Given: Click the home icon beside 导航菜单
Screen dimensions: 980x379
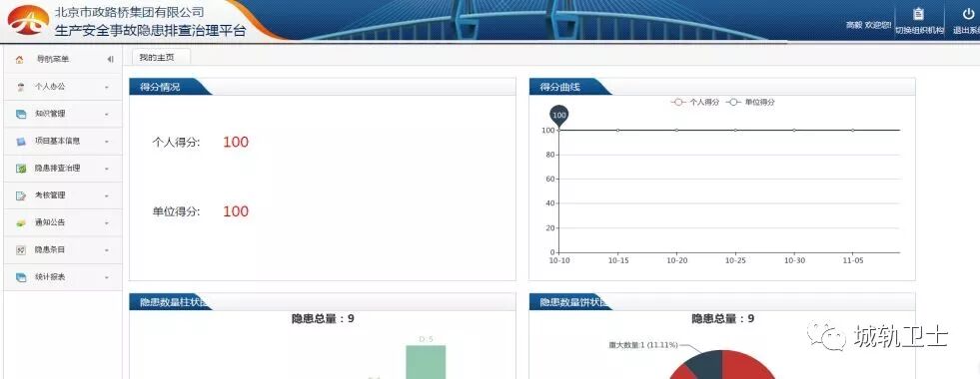Looking at the screenshot, I should tap(19, 59).
